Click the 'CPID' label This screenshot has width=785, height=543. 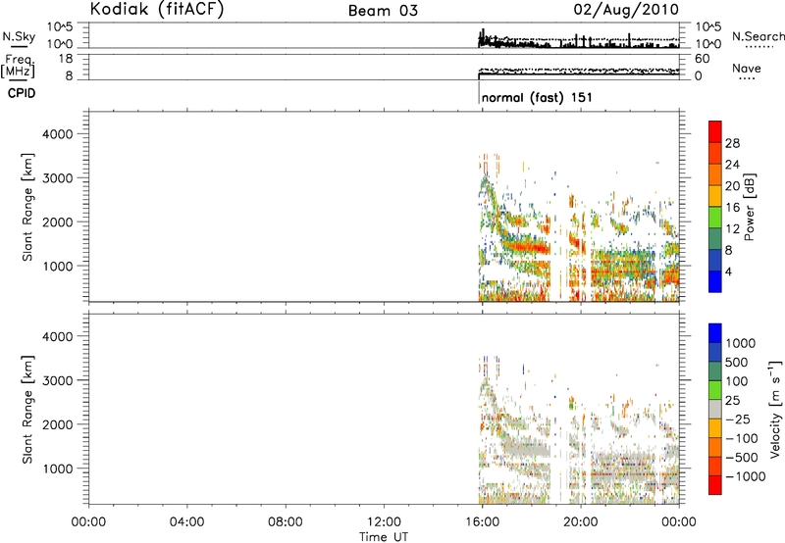pyautogui.click(x=22, y=93)
